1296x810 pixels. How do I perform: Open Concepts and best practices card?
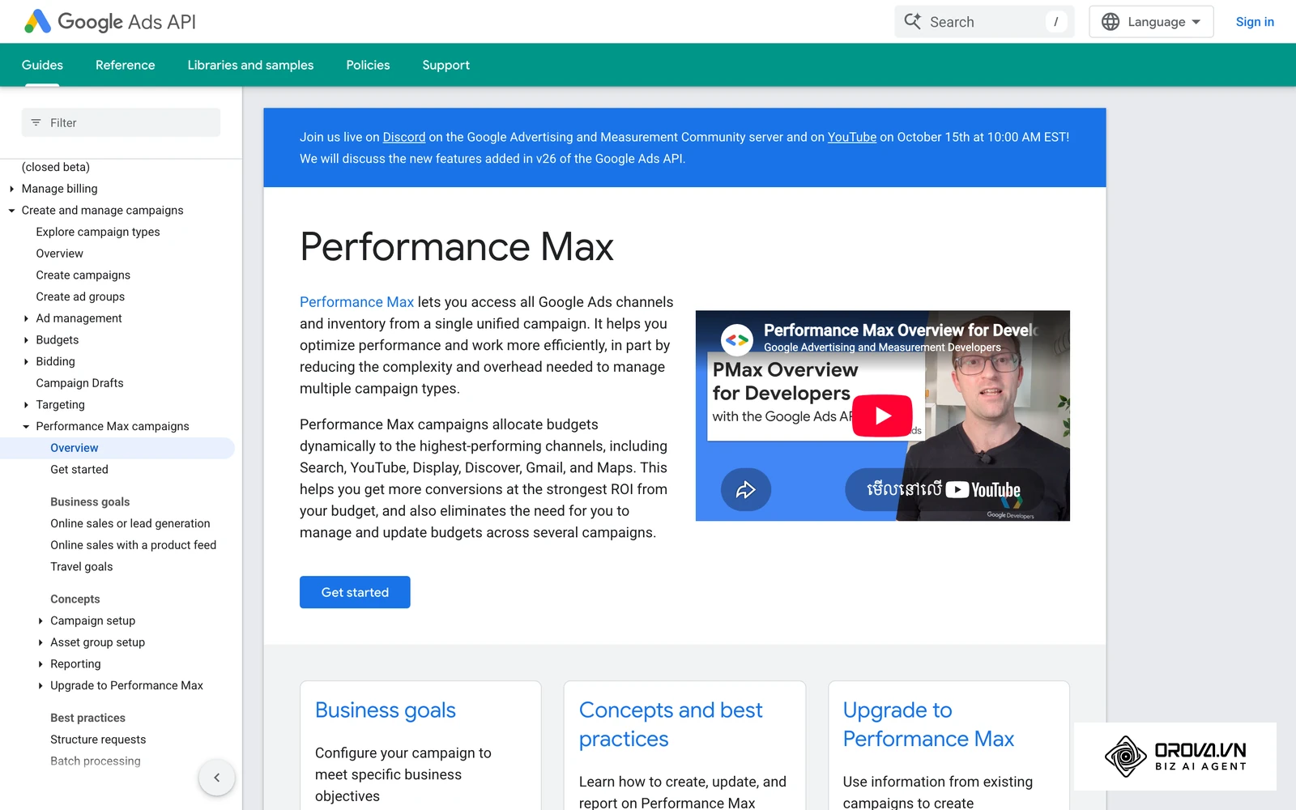(x=671, y=724)
